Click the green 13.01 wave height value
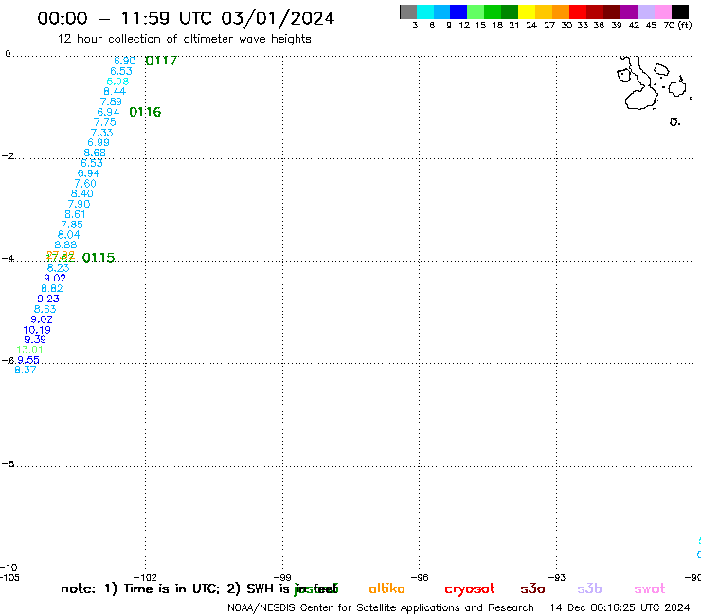 pos(29,350)
